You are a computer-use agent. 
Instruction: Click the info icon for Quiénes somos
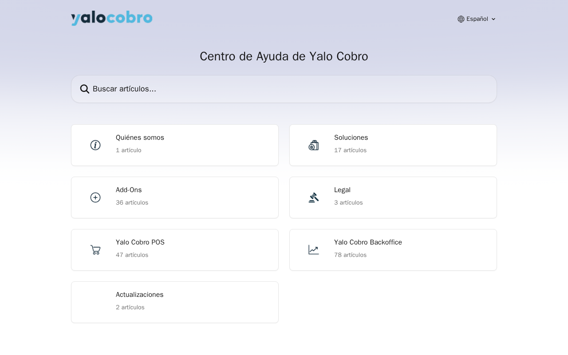(x=95, y=145)
